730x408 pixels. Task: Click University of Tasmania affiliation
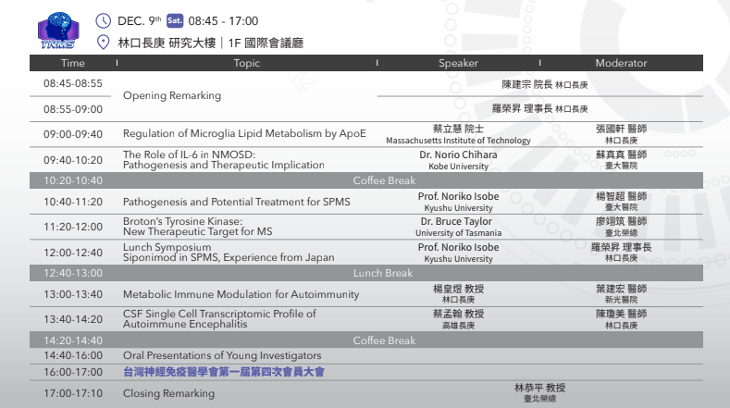(x=458, y=233)
